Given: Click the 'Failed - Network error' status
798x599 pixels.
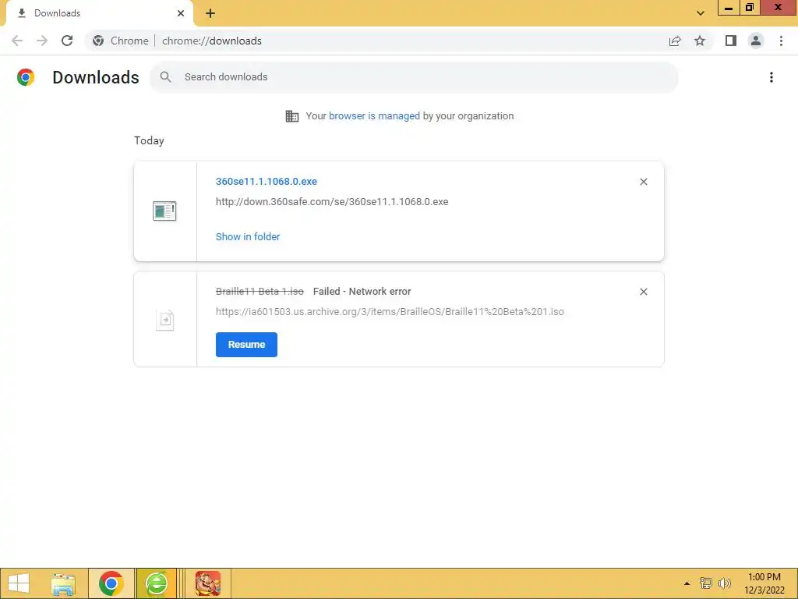Looking at the screenshot, I should pyautogui.click(x=362, y=292).
